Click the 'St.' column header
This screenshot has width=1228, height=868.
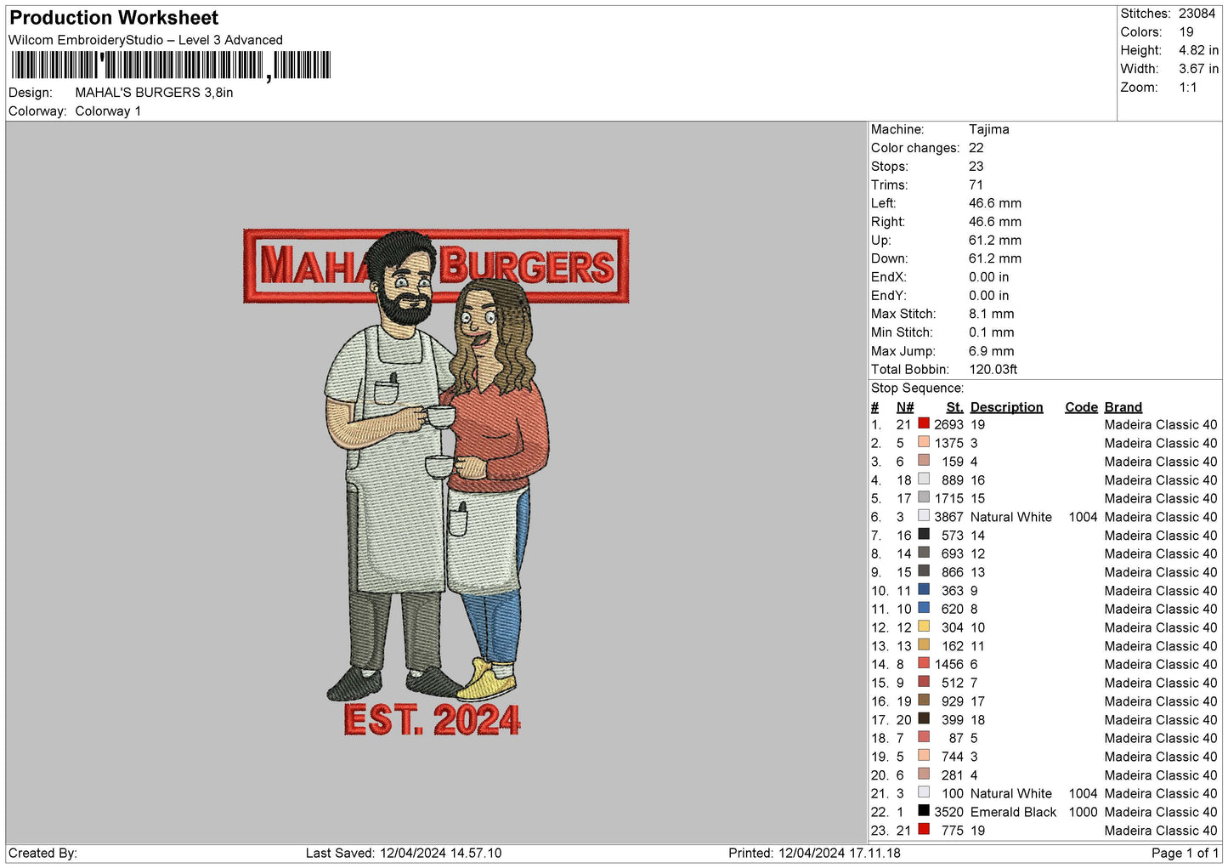click(x=955, y=407)
